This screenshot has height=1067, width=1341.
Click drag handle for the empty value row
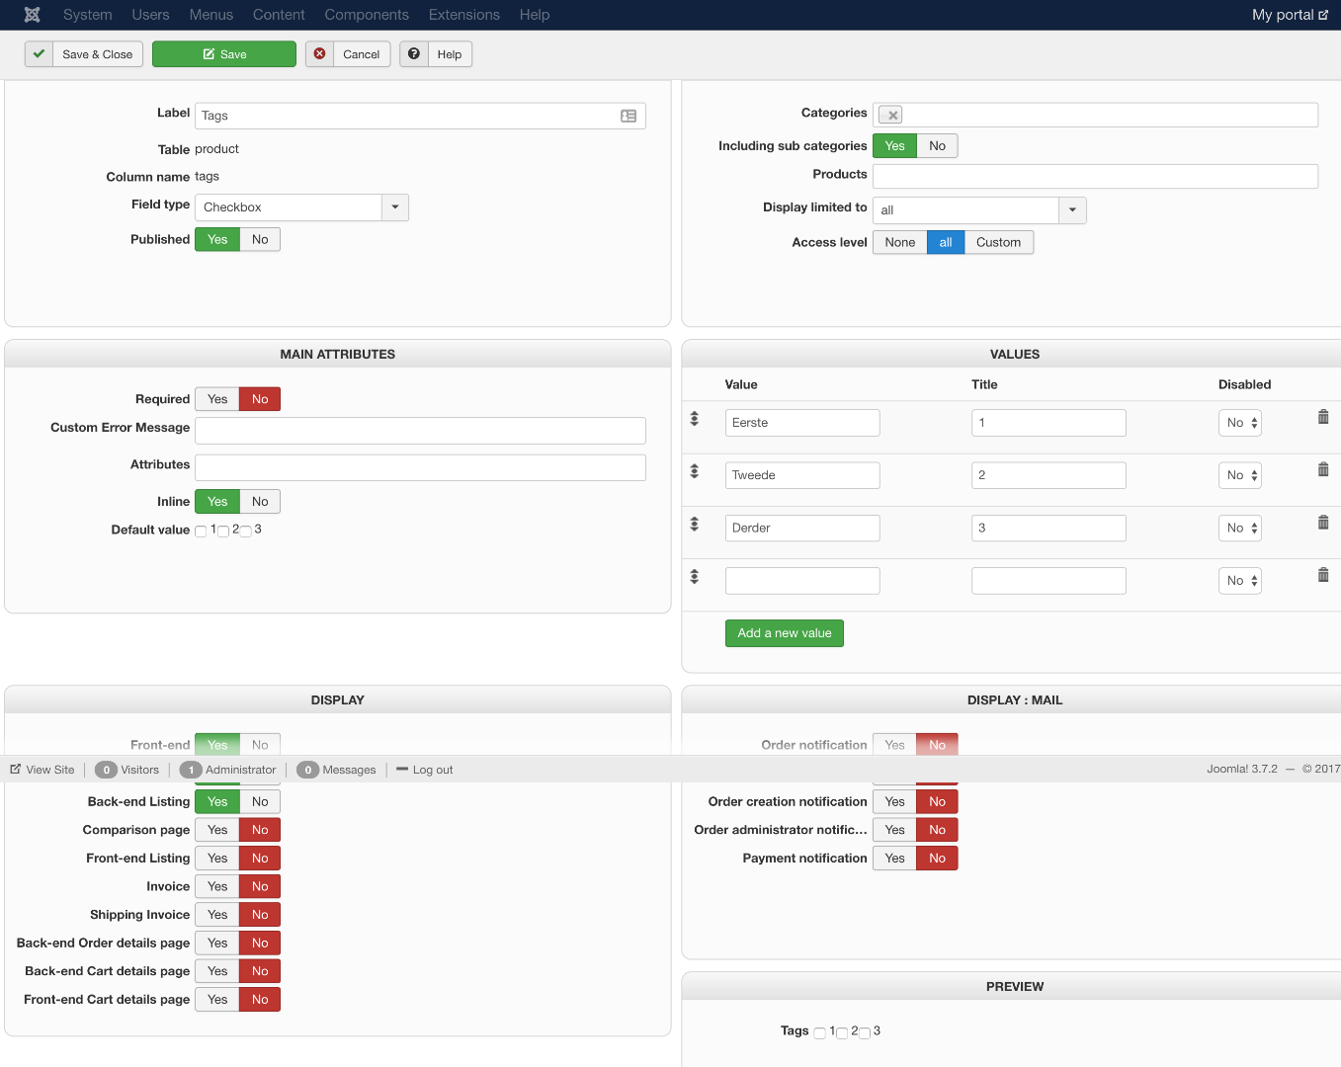(x=695, y=576)
